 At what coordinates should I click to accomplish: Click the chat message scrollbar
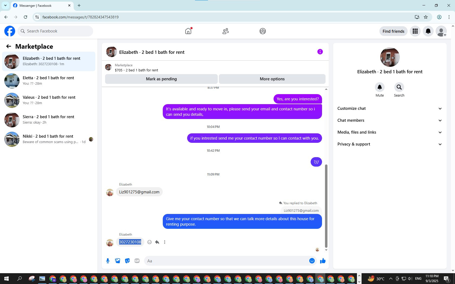click(326, 206)
